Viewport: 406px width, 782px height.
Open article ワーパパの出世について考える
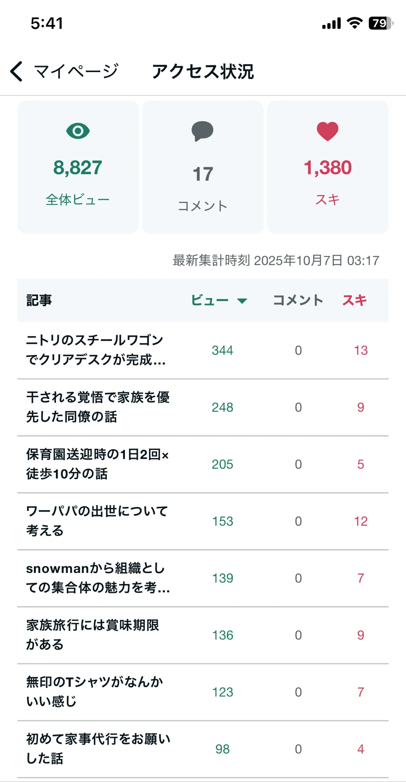pos(203,521)
